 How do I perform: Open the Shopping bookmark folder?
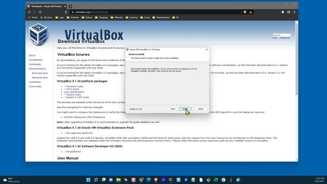pyautogui.click(x=101, y=17)
